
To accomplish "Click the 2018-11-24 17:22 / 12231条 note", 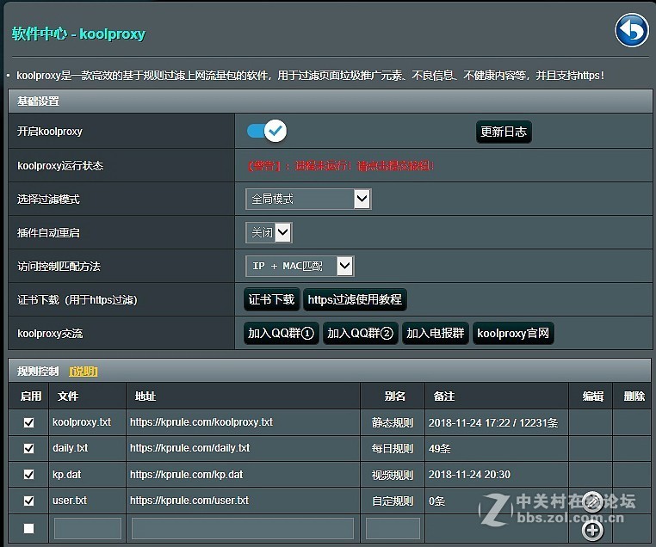I will tap(493, 422).
